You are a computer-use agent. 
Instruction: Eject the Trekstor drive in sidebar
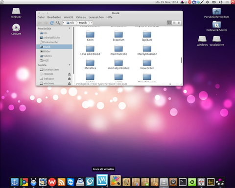70,79
